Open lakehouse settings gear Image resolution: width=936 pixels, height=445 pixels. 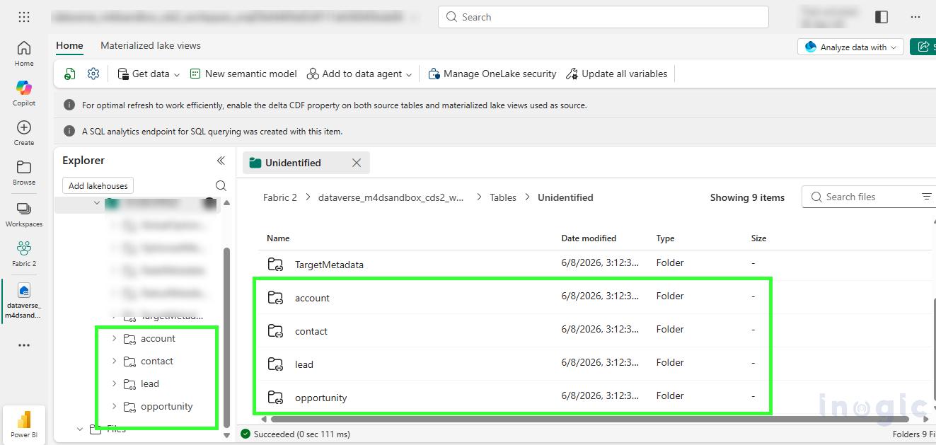coord(93,74)
